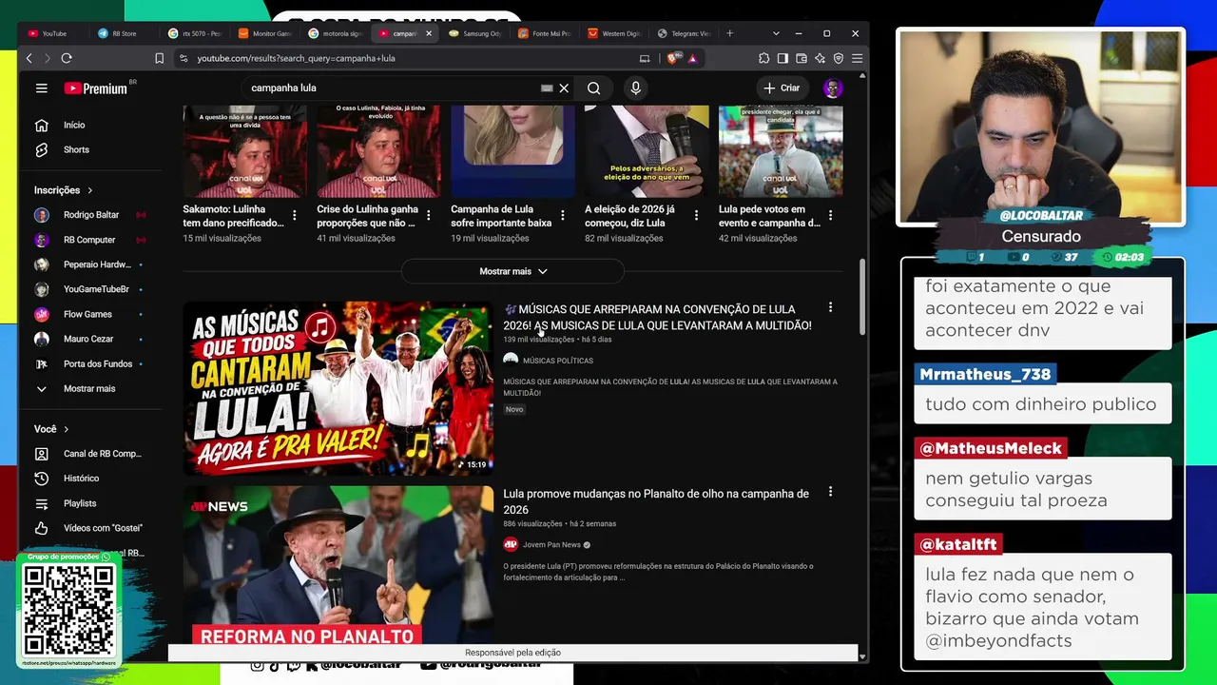
Task: Start voice search with the microphone
Action: coord(636,88)
